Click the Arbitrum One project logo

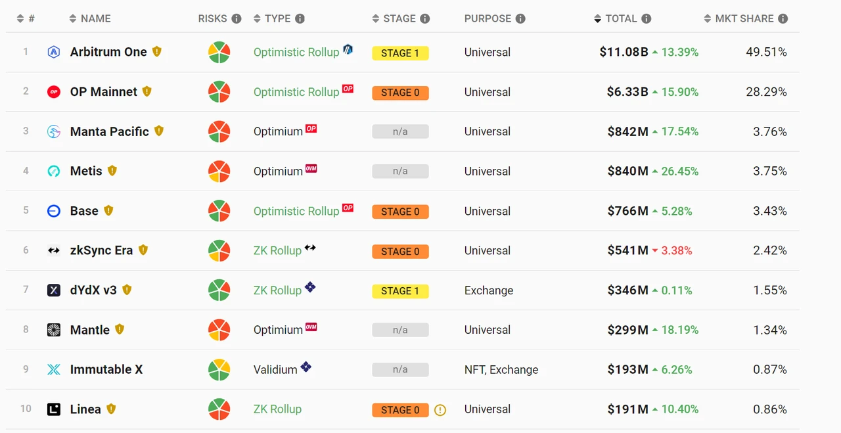[54, 52]
